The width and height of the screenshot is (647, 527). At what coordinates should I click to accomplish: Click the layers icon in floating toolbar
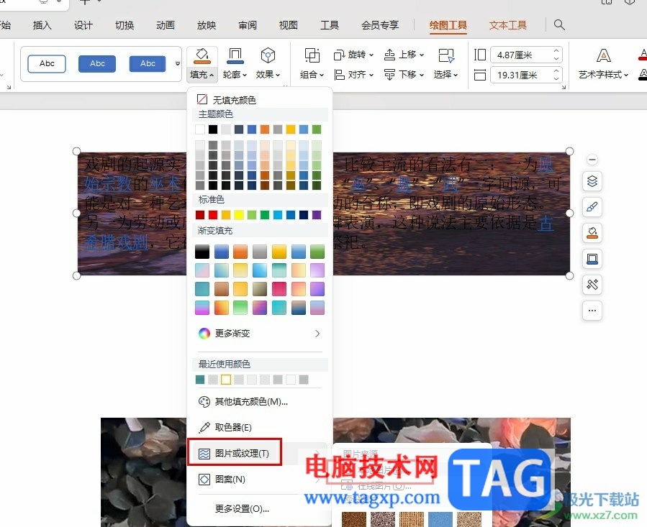coord(592,181)
